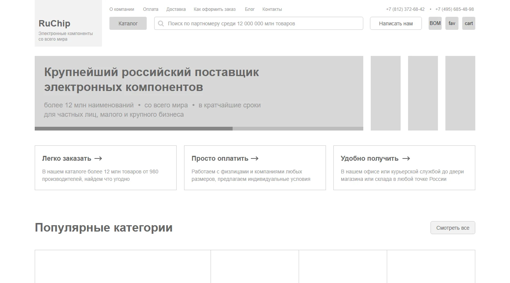Open favorites via the fav icon

pos(452,23)
